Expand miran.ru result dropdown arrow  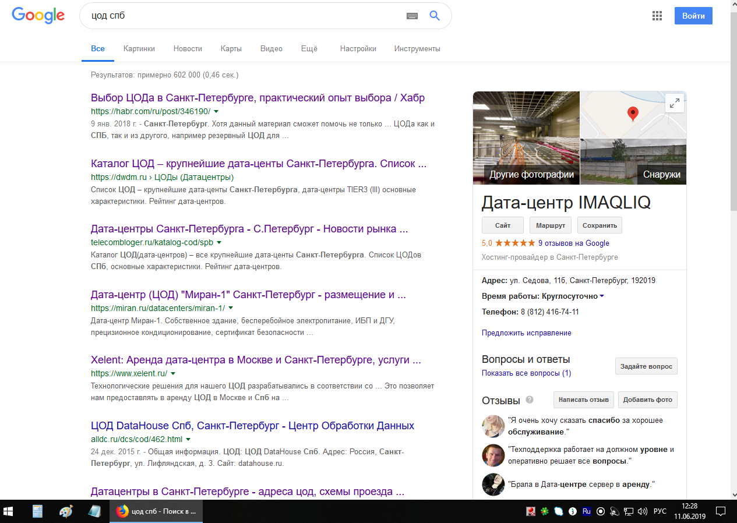tap(231, 308)
